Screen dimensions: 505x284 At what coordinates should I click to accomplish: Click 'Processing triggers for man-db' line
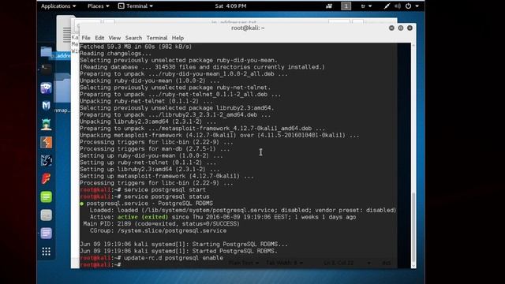155,149
